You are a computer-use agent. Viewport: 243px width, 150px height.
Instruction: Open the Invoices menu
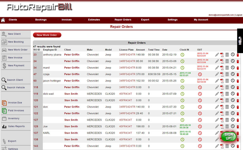67,20
